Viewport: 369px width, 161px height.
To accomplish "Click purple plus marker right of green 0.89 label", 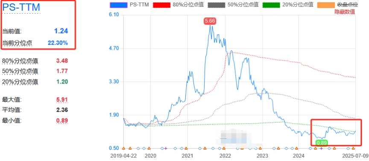I will (321, 148).
